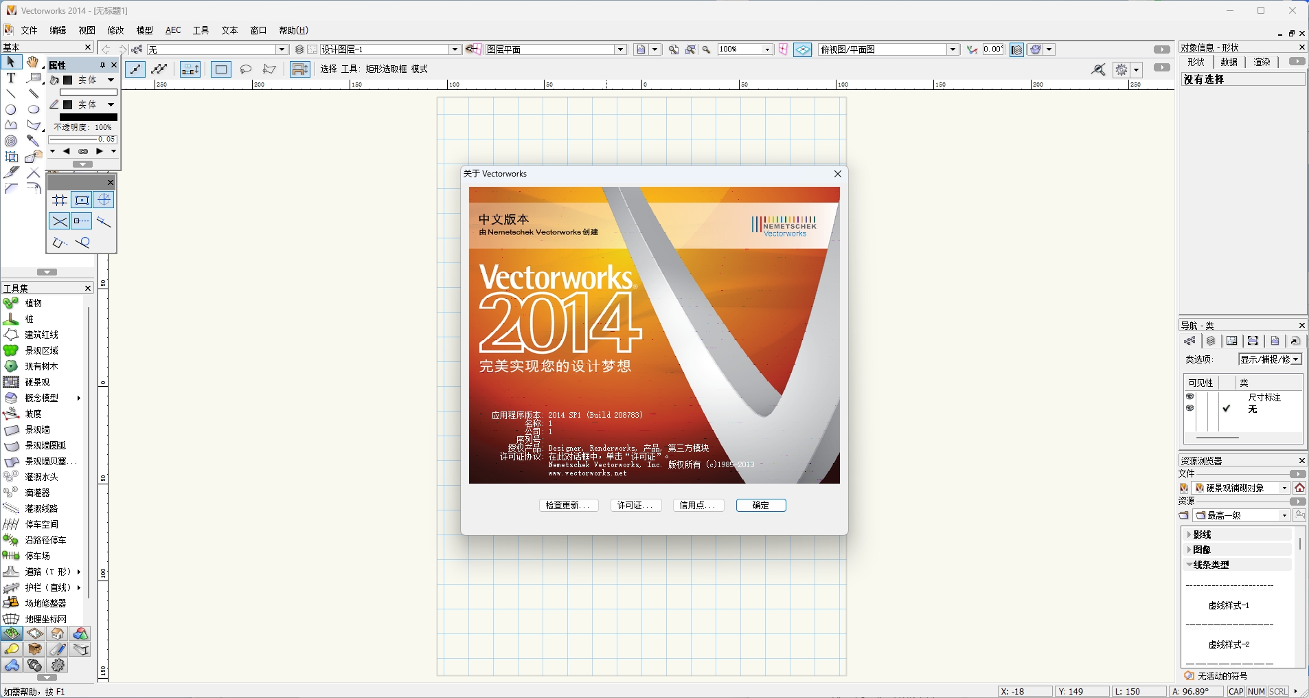Image resolution: width=1309 pixels, height=698 pixels.
Task: Click 检查更新 to check for updates
Action: tap(569, 505)
